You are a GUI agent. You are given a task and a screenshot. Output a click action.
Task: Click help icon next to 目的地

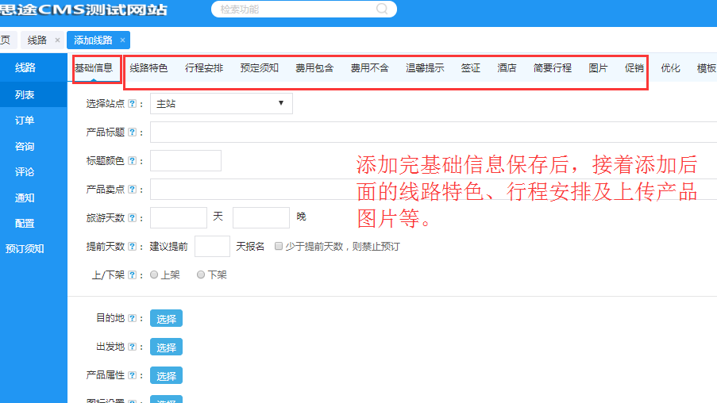pos(132,319)
